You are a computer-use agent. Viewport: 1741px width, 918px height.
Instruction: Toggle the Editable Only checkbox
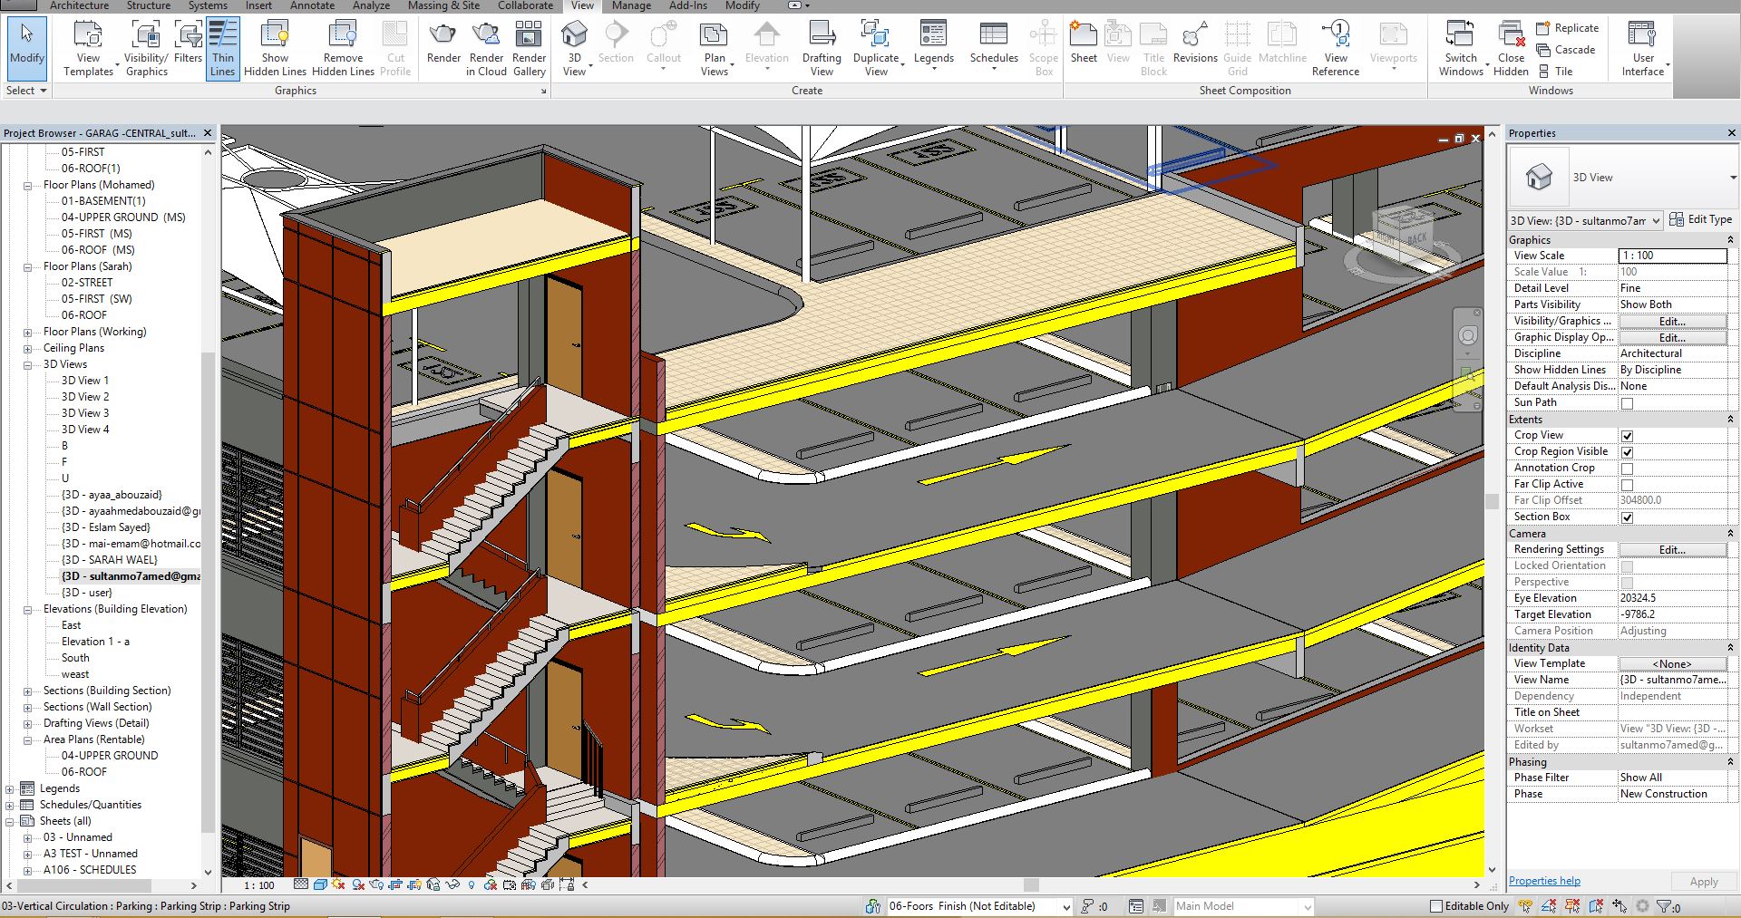[x=1435, y=906]
